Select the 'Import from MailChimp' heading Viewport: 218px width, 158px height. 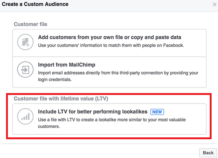67,65
